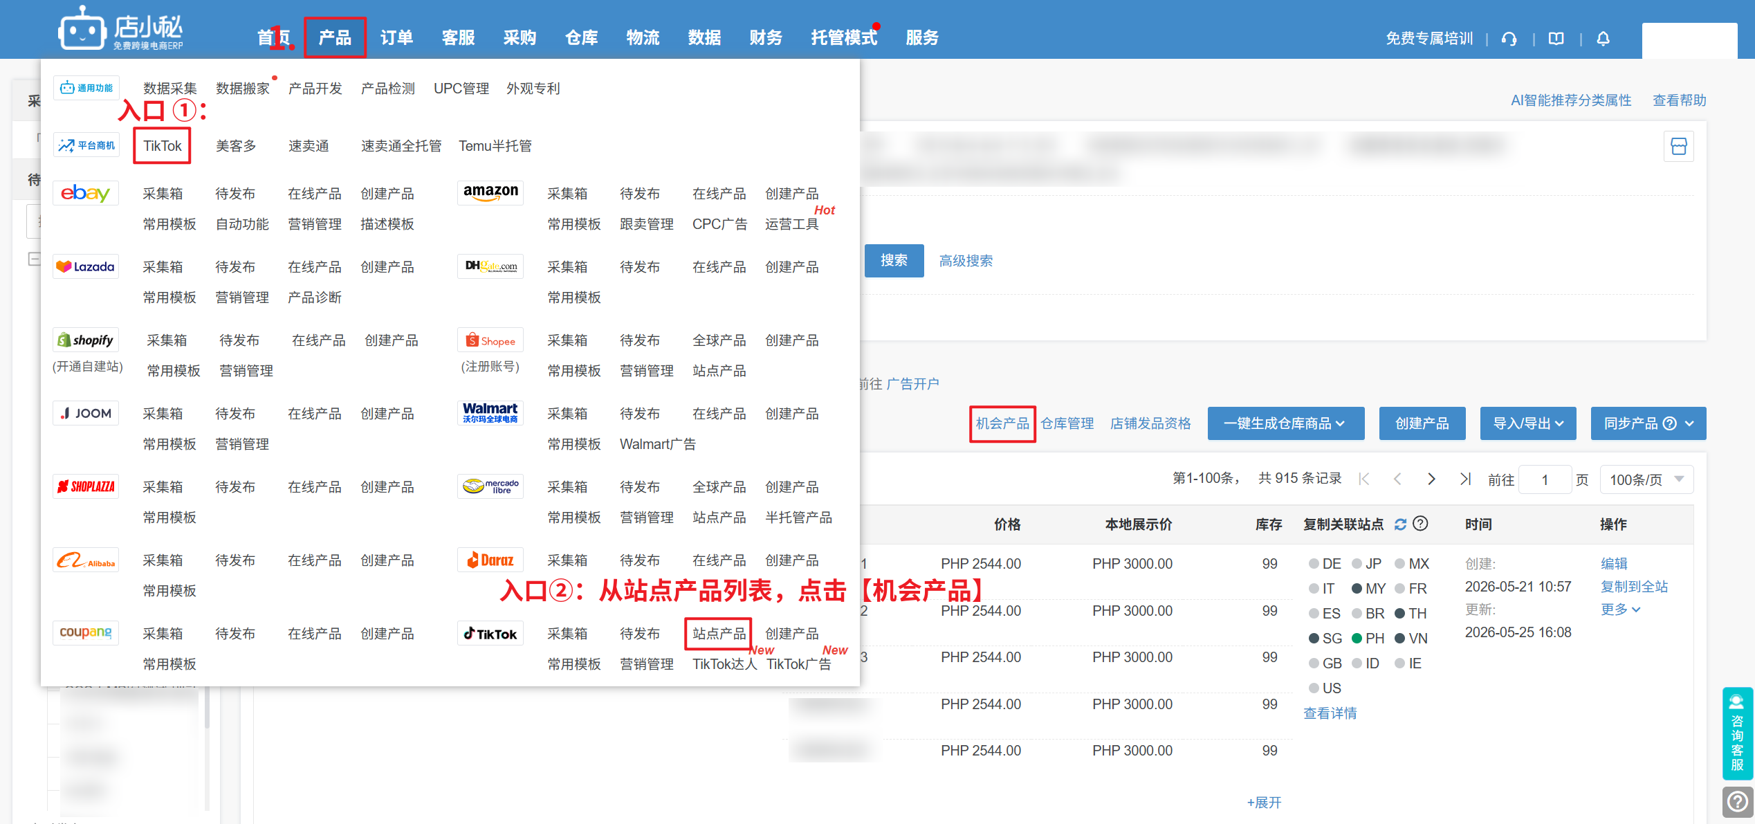Open 数据采集 under 通用功能
This screenshot has height=824, width=1755.
170,89
